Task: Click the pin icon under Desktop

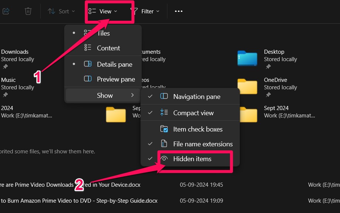Action: click(x=268, y=67)
